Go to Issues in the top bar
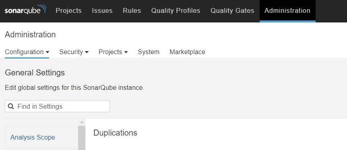Viewport: 347px width, 150px height. [x=102, y=10]
